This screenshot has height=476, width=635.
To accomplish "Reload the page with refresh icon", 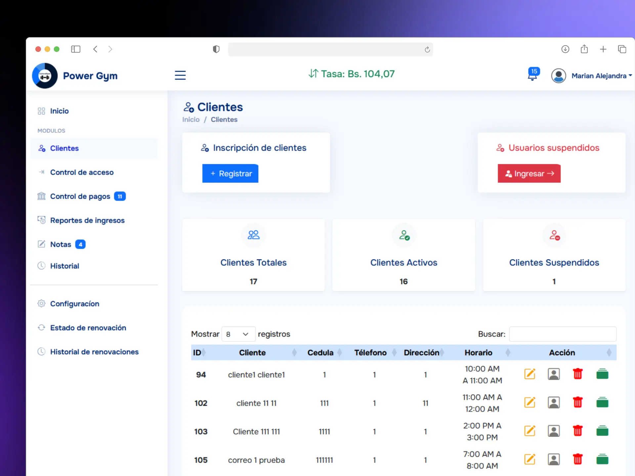I will click(427, 50).
